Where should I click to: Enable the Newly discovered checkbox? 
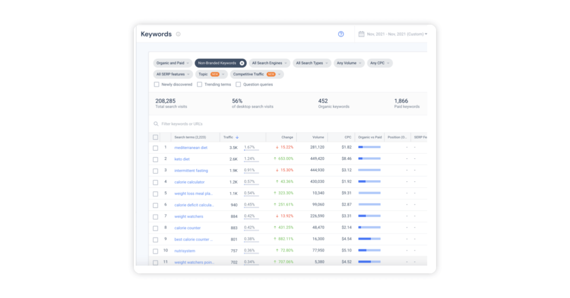(157, 84)
